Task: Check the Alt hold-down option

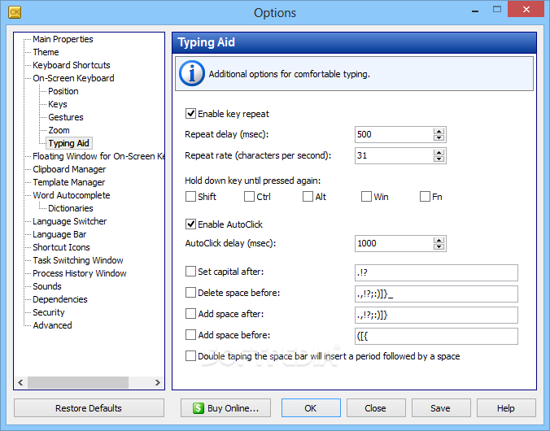Action: click(x=308, y=196)
